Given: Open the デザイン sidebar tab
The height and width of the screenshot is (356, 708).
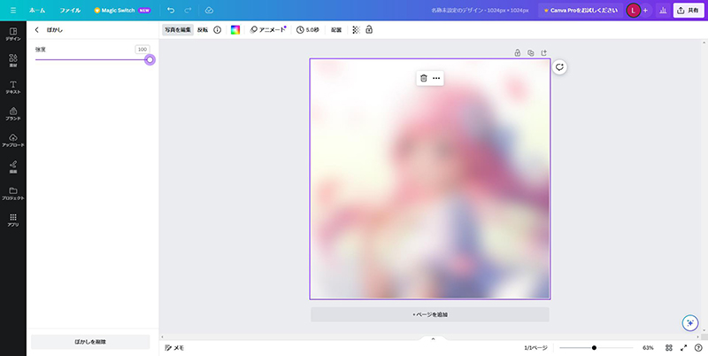Looking at the screenshot, I should coord(13,35).
